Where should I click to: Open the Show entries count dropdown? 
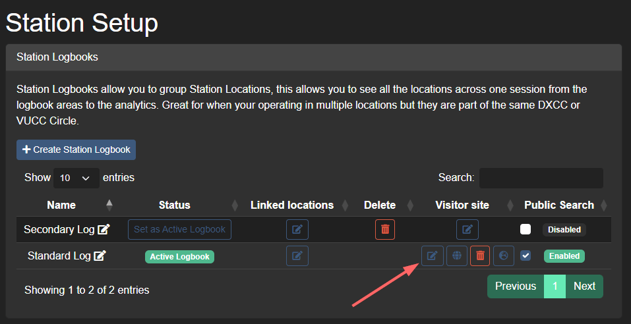(76, 178)
